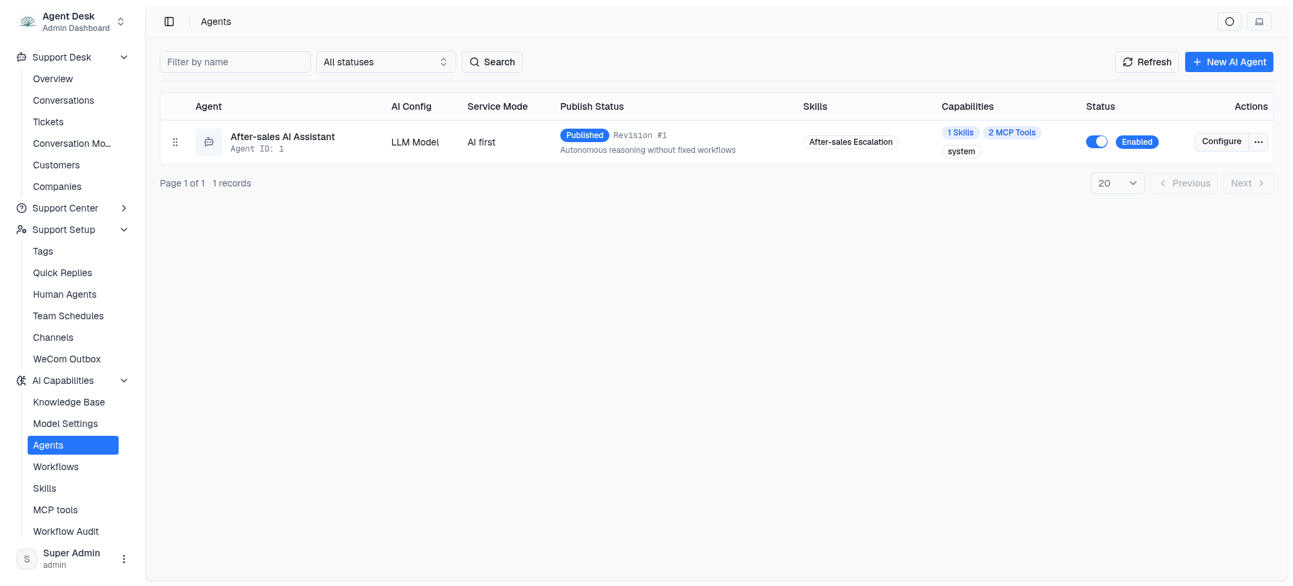Click the AI Capabilities brain icon
Viewport: 1293px width, 586px height.
[22, 381]
